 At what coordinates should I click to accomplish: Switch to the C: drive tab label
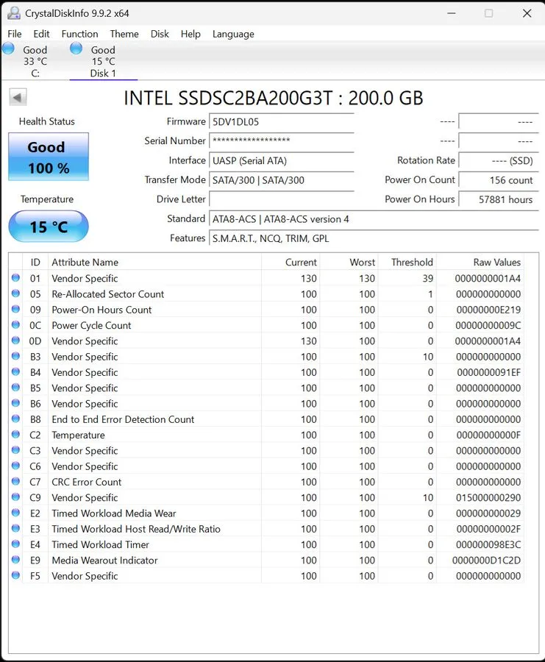pos(35,73)
